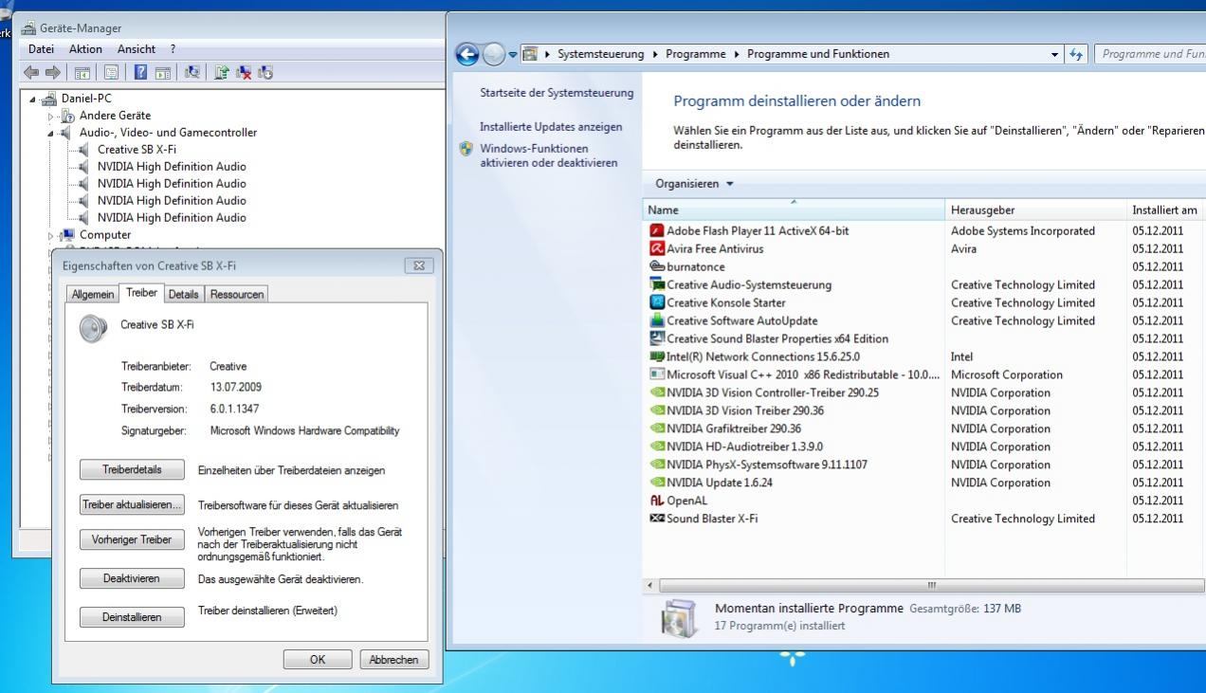Image resolution: width=1206 pixels, height=693 pixels.
Task: Expand the Computer tree node
Action: pos(51,235)
